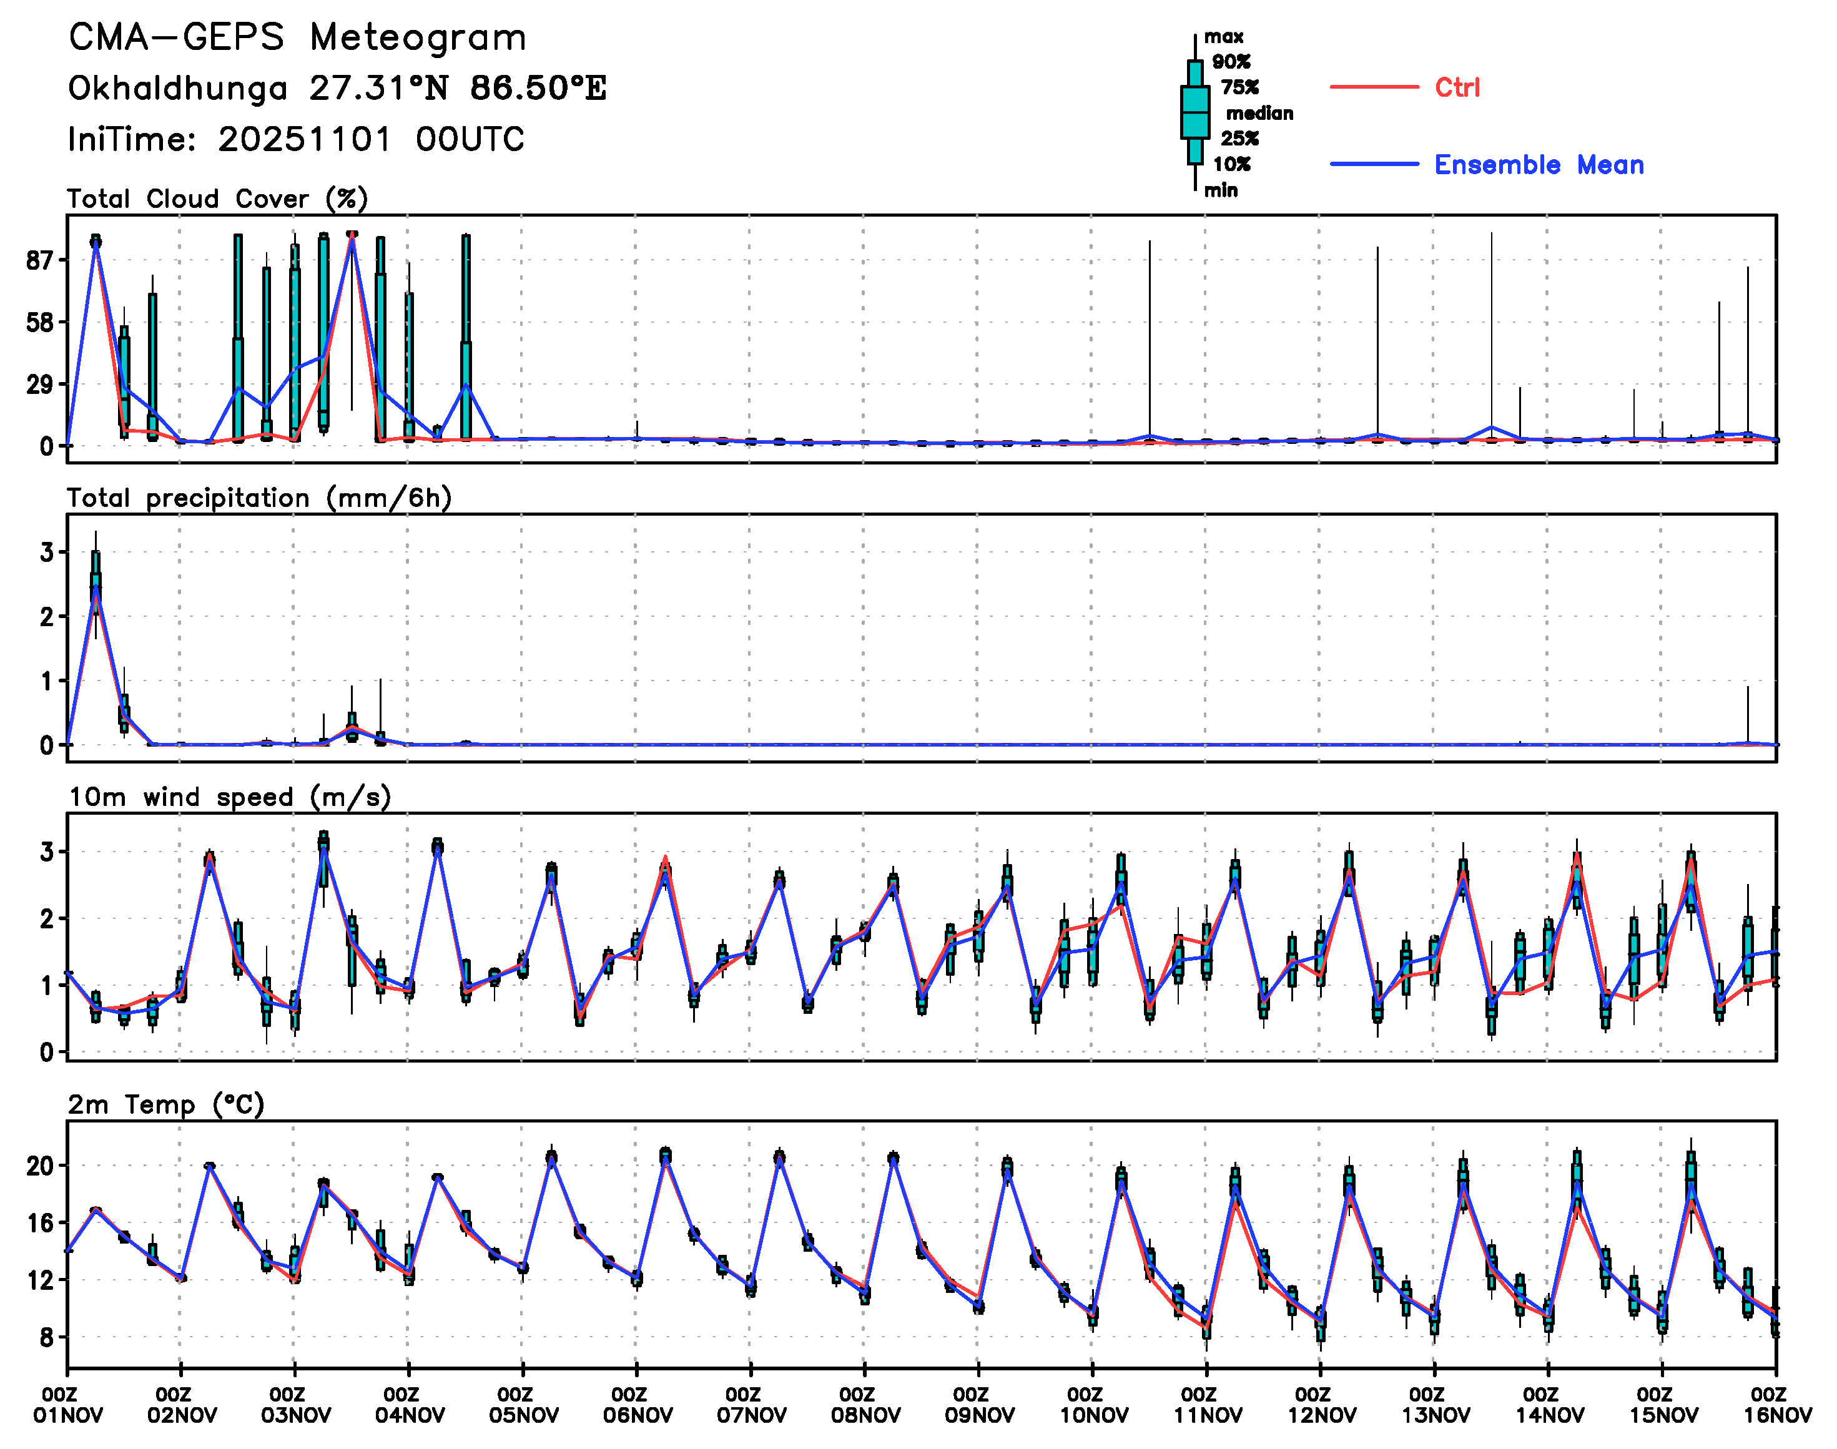Click the Total Cloud Cover panel title

pos(217,199)
